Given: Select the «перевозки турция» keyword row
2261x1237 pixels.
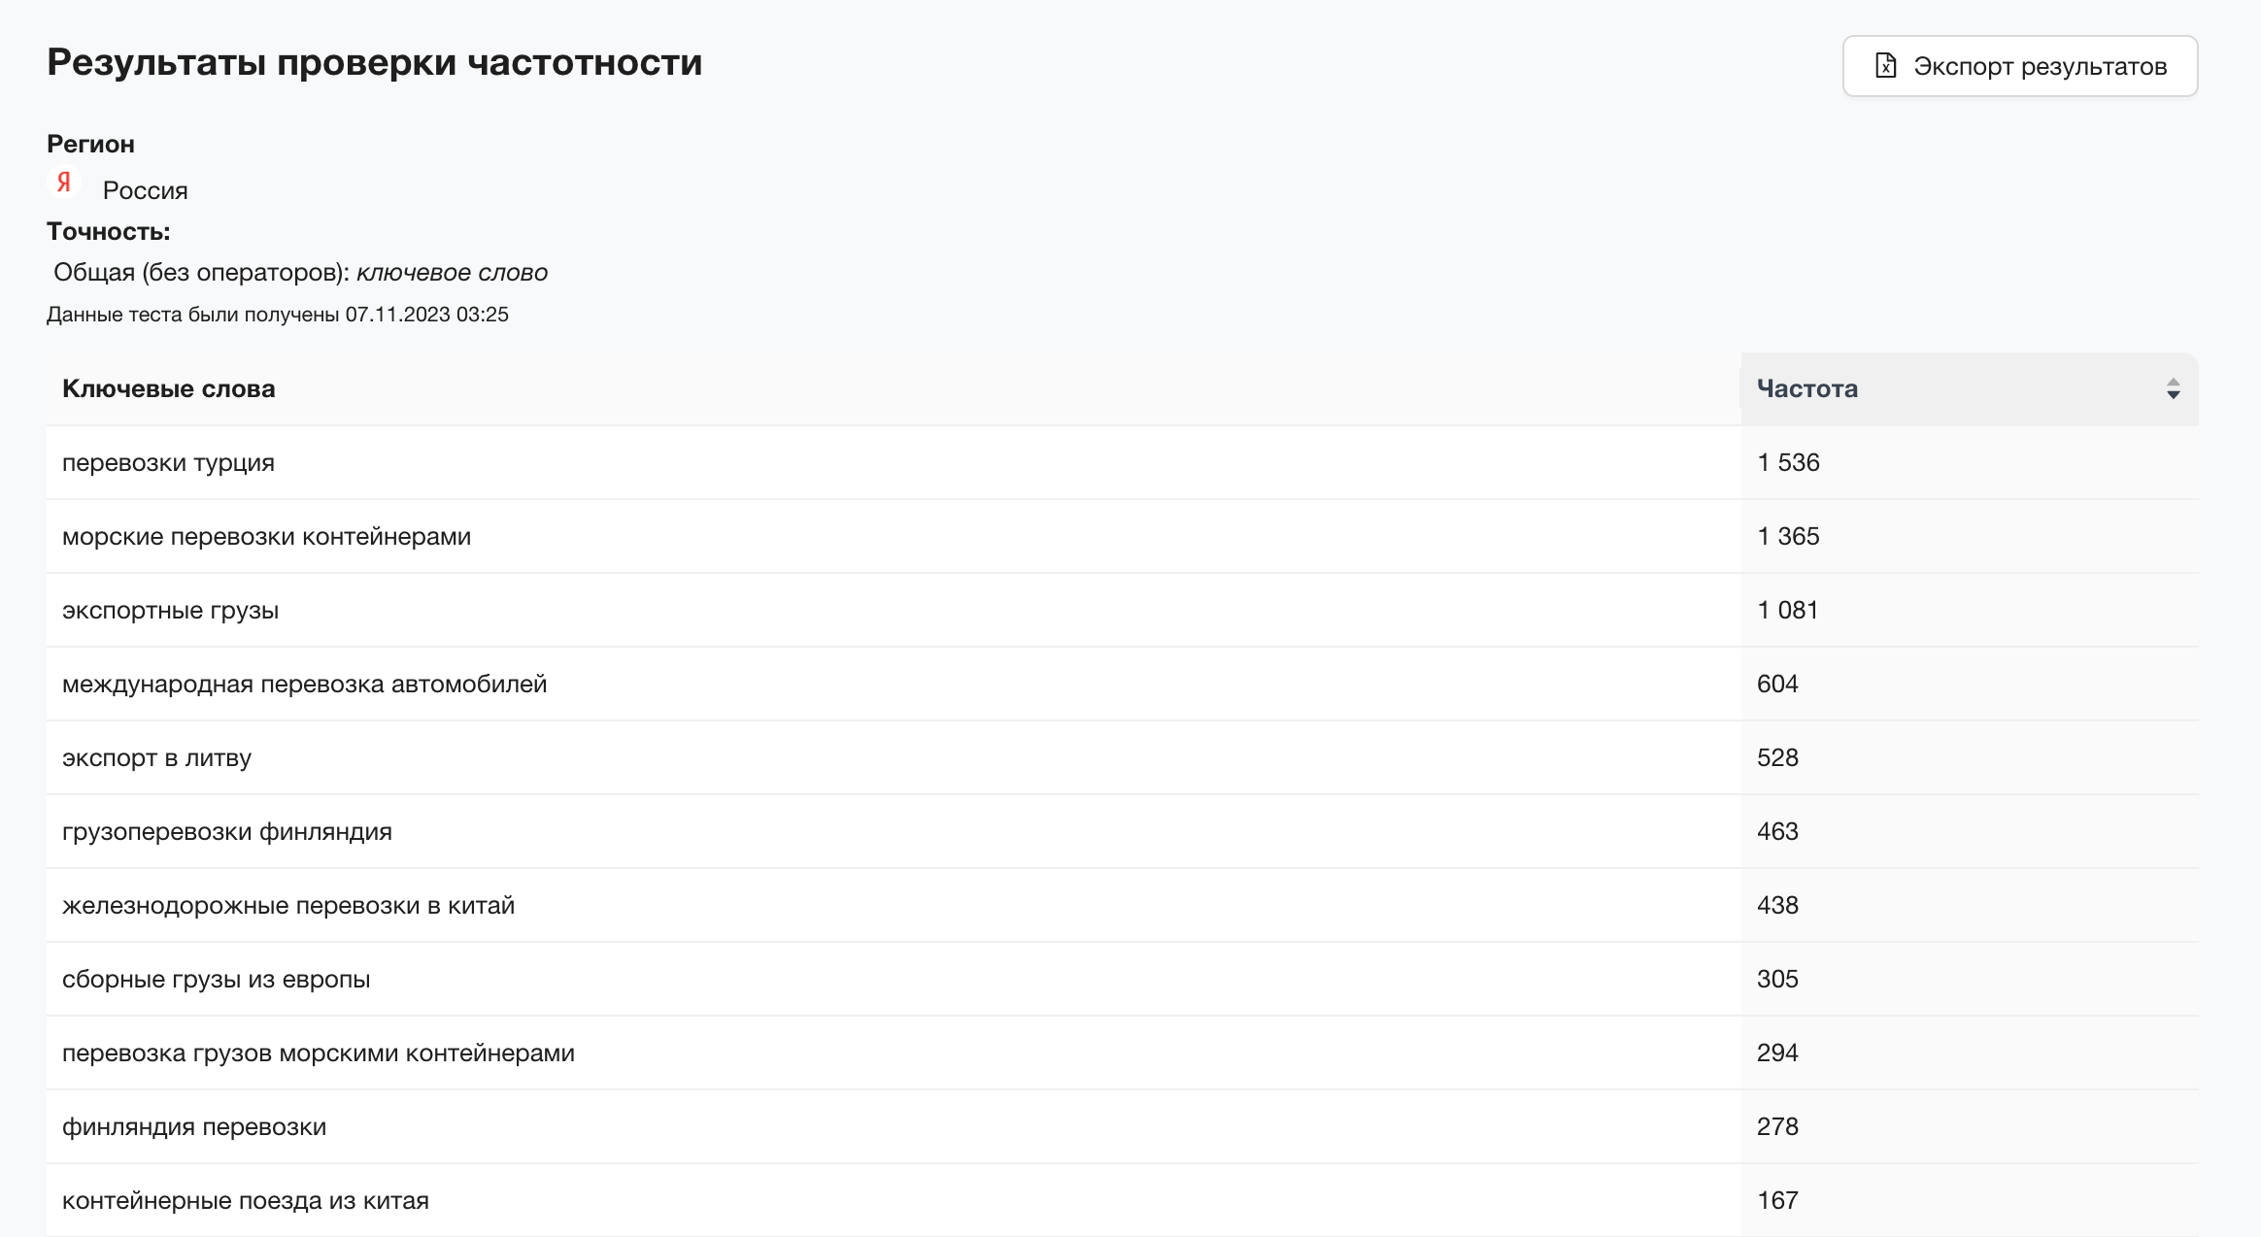Looking at the screenshot, I should pyautogui.click(x=169, y=463).
